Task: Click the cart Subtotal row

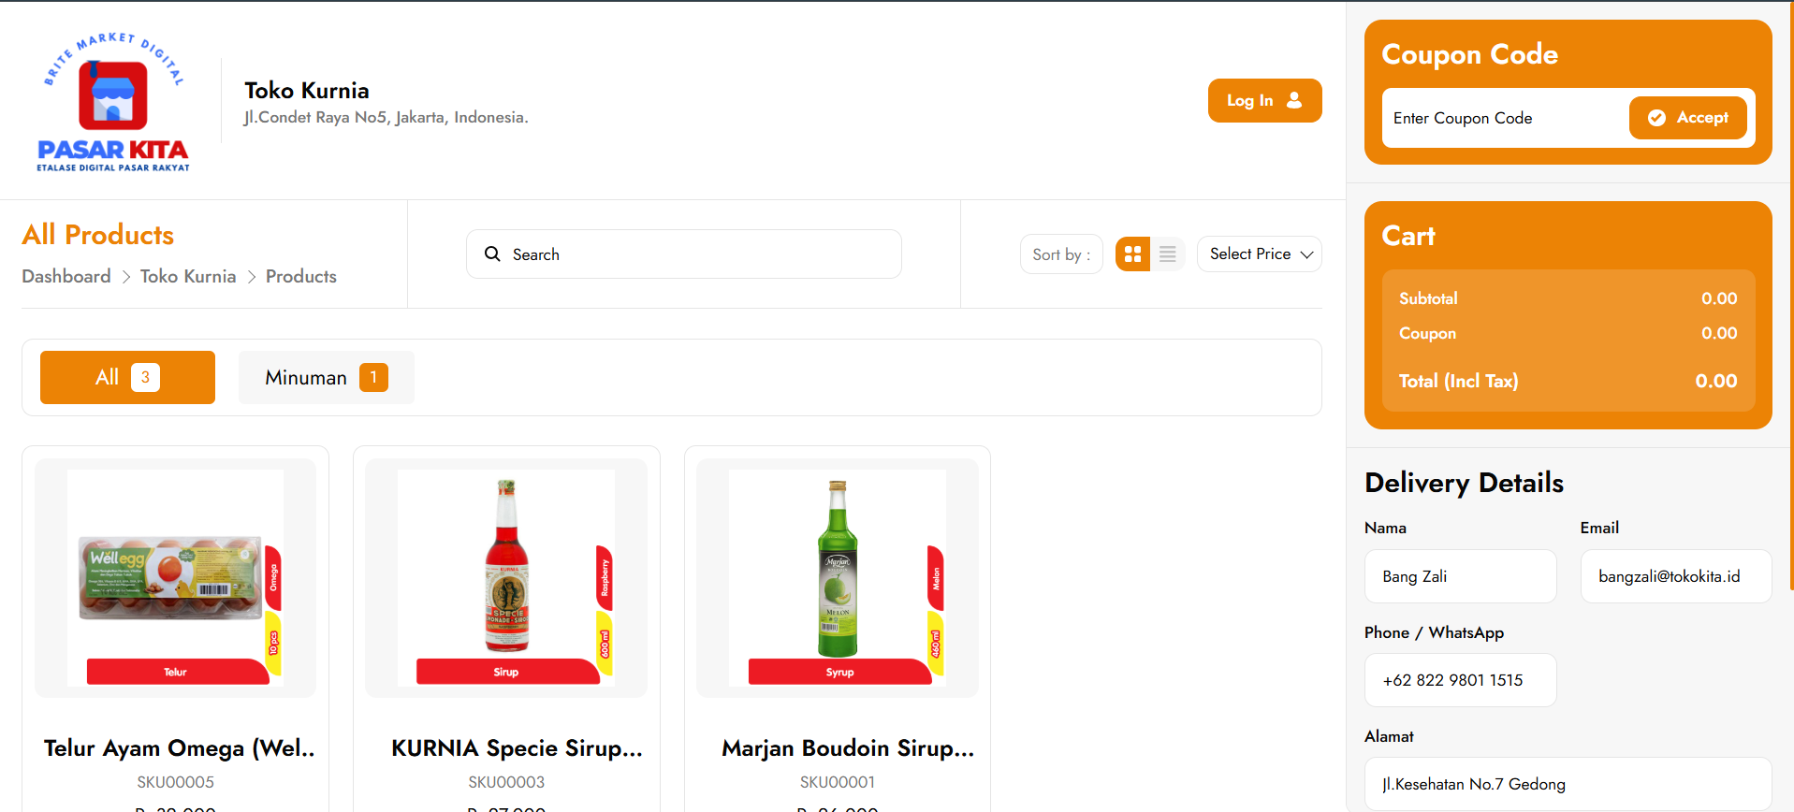Action: click(1568, 298)
